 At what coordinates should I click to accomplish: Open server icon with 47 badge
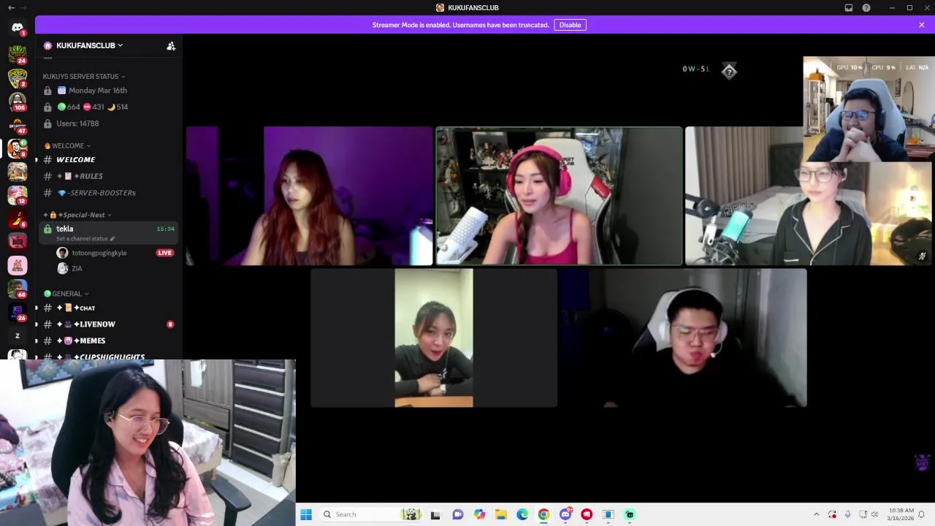tap(18, 125)
